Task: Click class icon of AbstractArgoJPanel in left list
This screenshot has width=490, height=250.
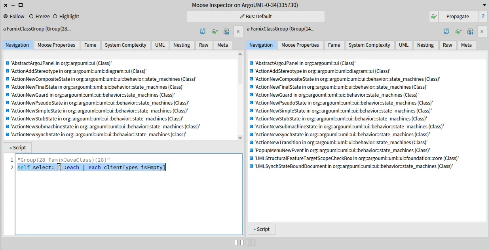Action: click(x=8, y=63)
